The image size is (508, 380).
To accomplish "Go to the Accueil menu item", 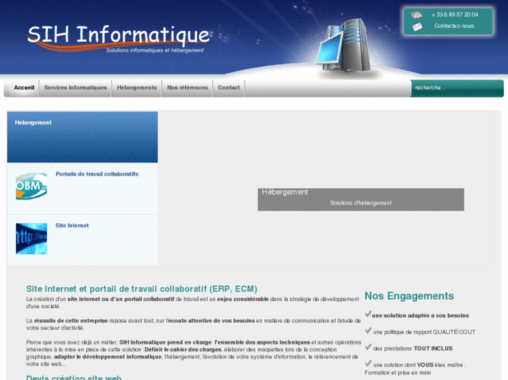I will point(24,88).
